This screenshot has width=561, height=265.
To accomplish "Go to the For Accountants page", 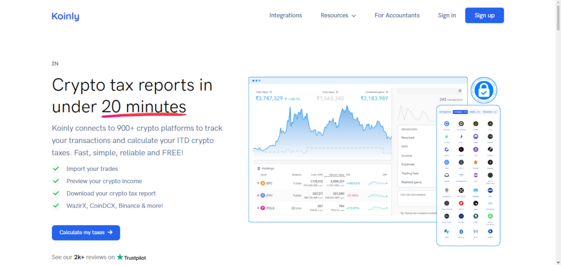I will click(397, 15).
